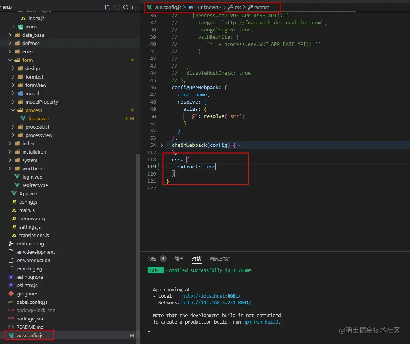Click css breadcrumb segment

pyautogui.click(x=238, y=8)
